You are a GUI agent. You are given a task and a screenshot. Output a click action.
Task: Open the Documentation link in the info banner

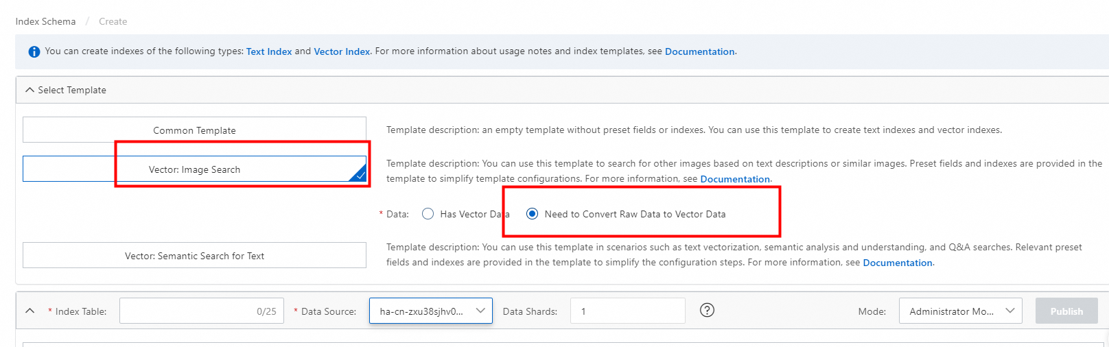699,51
